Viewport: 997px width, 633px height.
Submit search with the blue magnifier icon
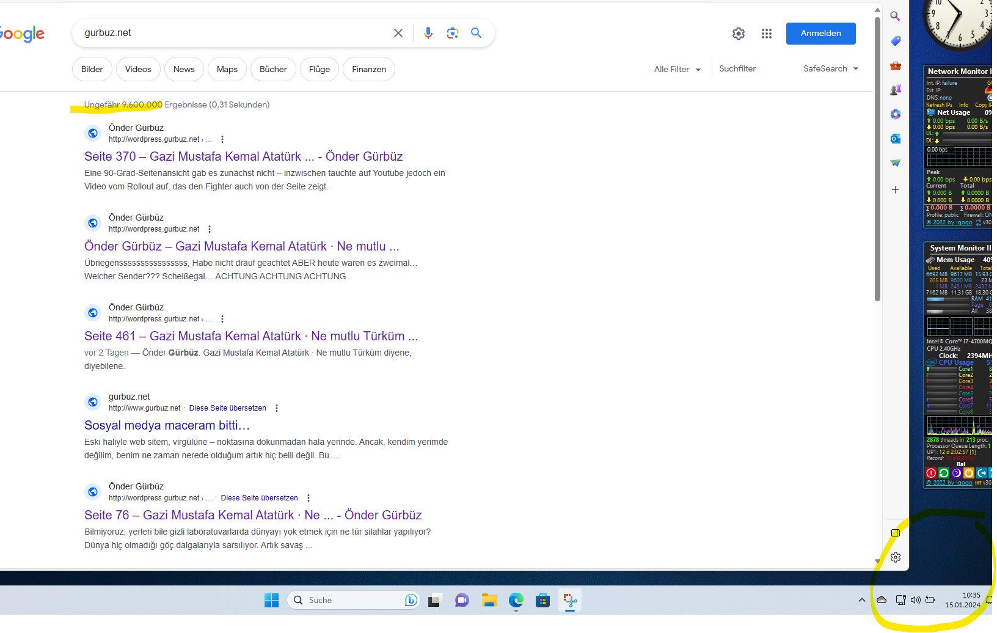pyautogui.click(x=476, y=33)
